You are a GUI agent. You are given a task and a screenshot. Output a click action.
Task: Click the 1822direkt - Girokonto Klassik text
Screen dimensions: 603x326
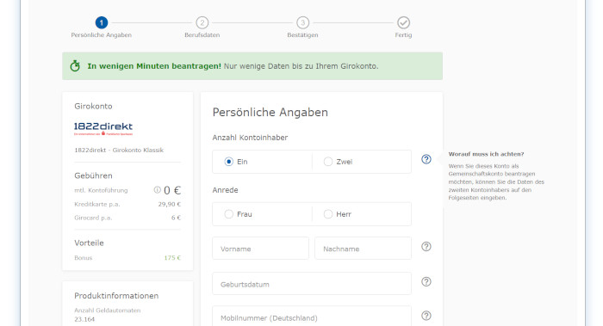pos(119,151)
